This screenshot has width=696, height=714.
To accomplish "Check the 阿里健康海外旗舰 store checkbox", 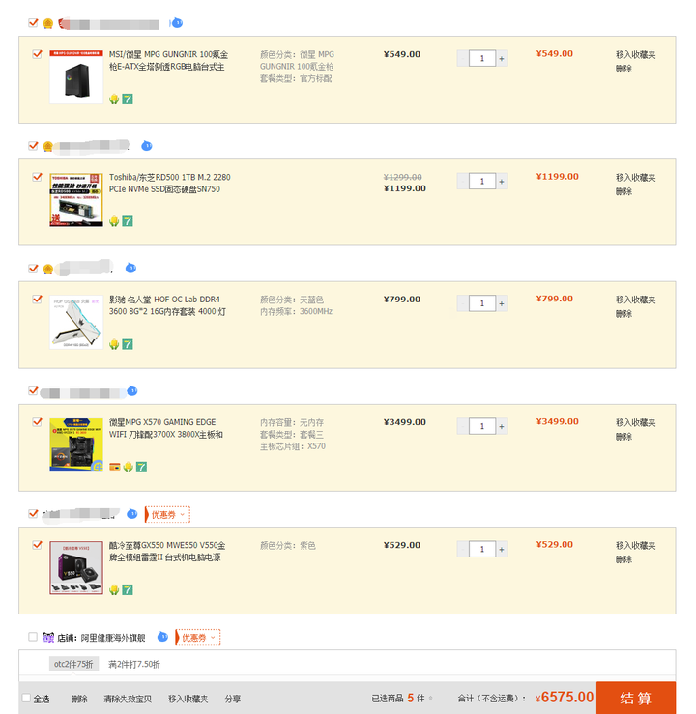I will [33, 637].
